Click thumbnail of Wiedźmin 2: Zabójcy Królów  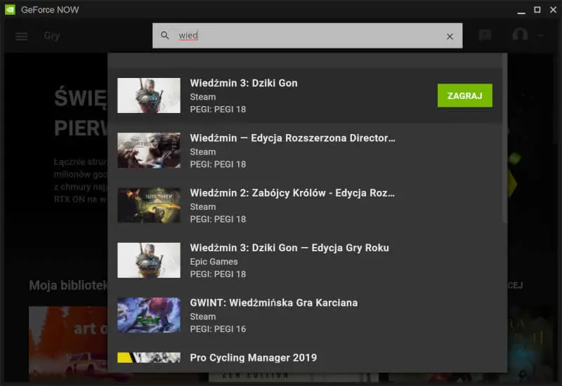click(x=149, y=206)
